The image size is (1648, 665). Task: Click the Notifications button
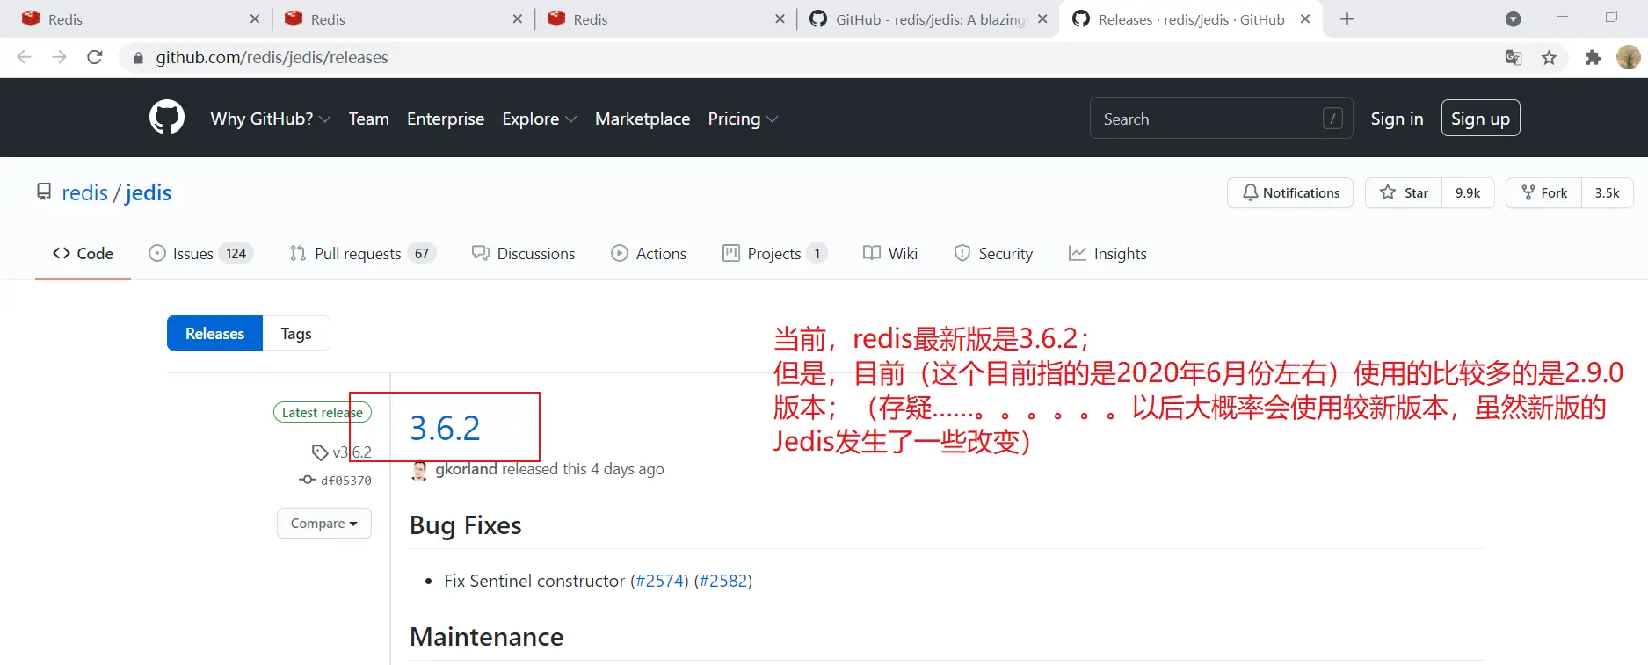(1290, 192)
